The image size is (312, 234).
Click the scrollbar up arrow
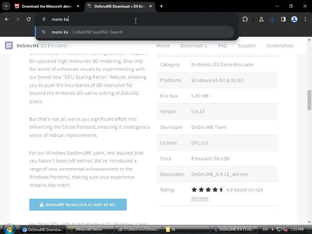(x=309, y=40)
